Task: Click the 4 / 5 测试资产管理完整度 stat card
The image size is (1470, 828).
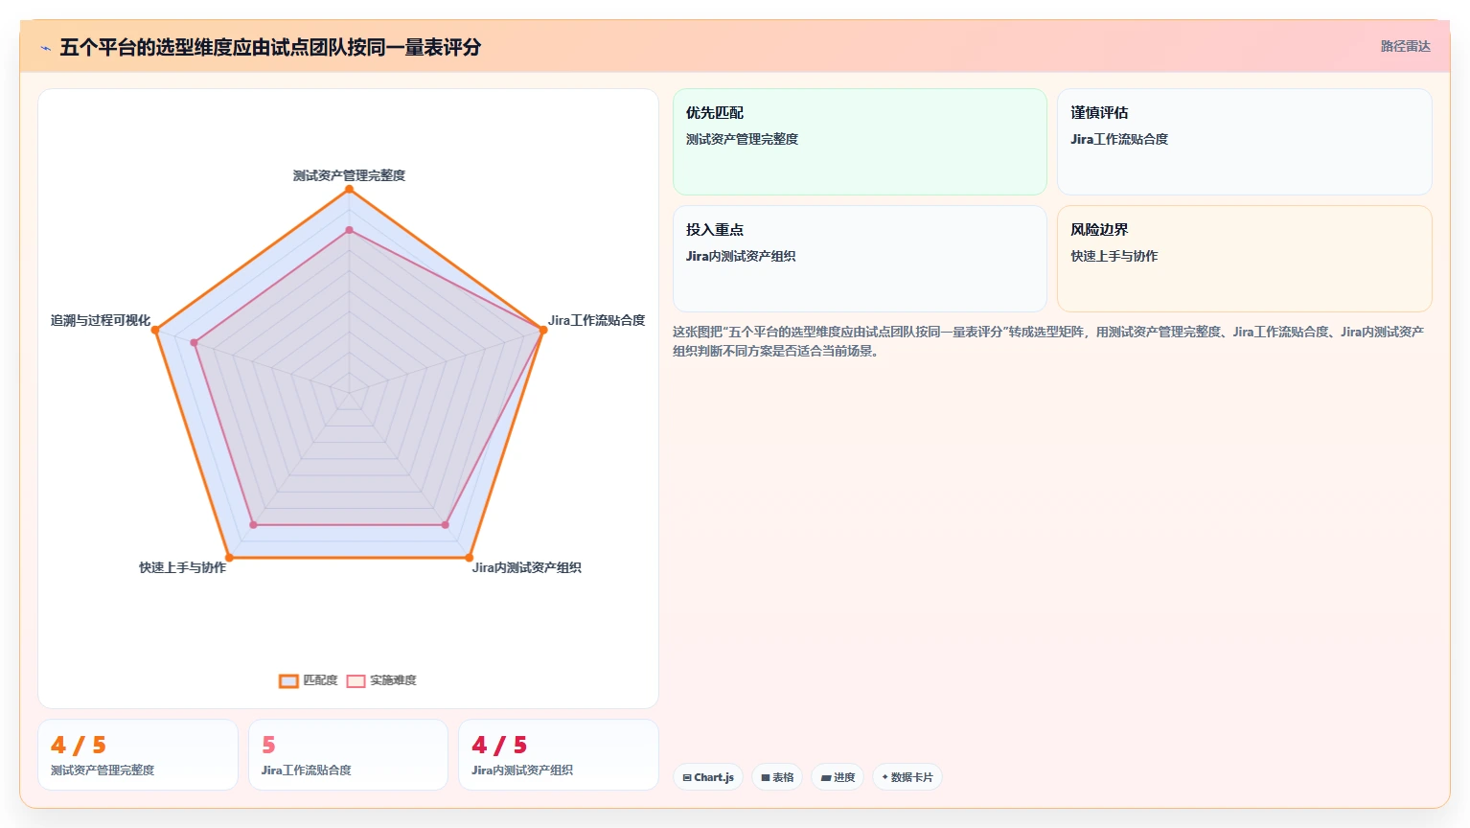Action: coord(138,755)
